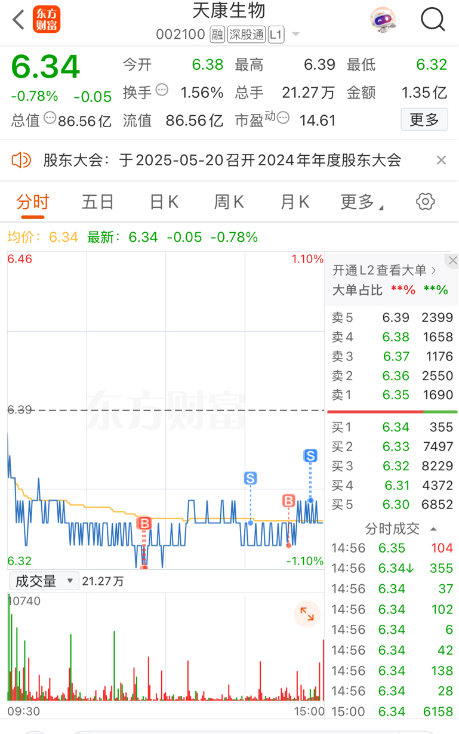The image size is (459, 734).
Task: Dismiss the 股东大会 announcement banner
Action: pyautogui.click(x=441, y=160)
